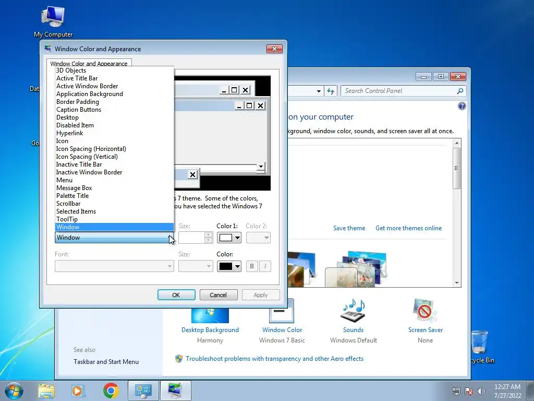Open Get more themes online link

409,228
